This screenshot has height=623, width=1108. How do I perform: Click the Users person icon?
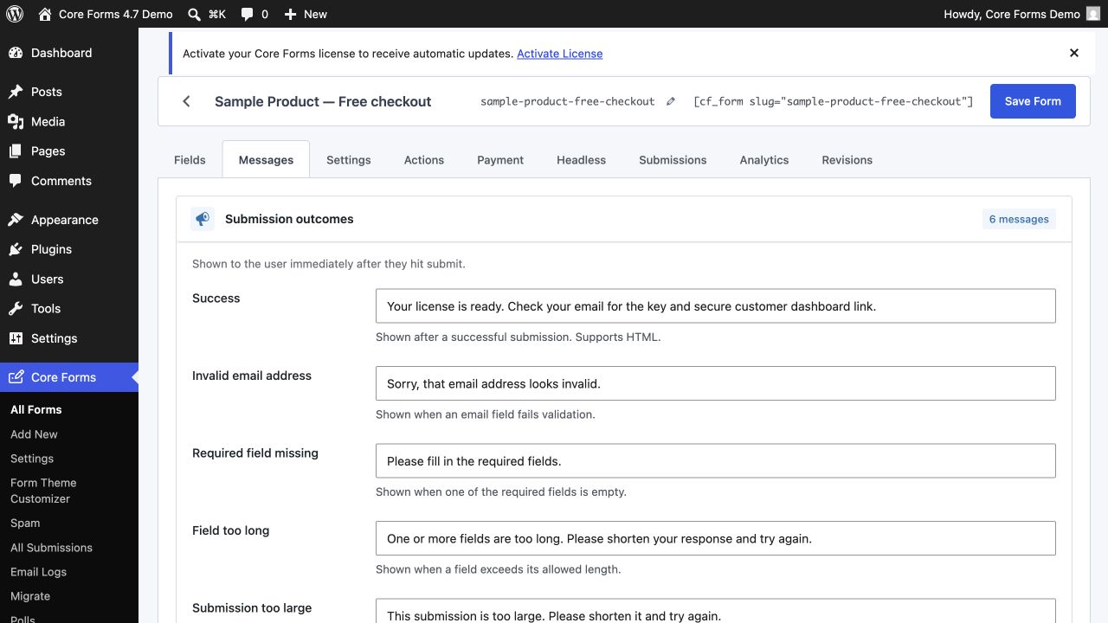click(x=16, y=279)
